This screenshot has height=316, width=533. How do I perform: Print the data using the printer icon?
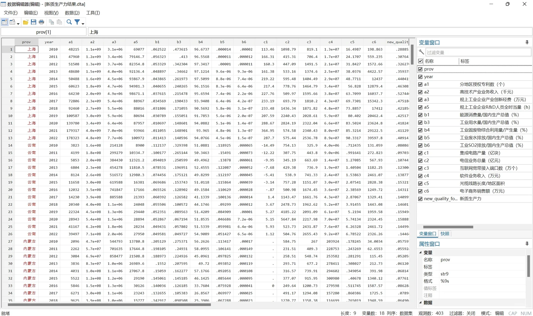[x=41, y=22]
